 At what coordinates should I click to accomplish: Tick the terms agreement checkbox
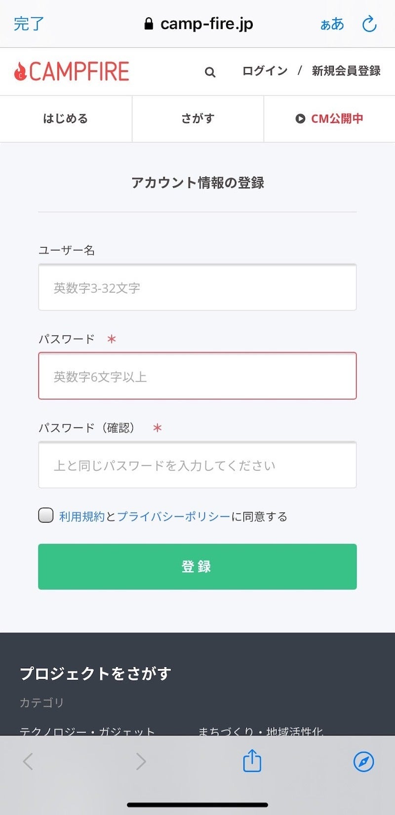[46, 515]
